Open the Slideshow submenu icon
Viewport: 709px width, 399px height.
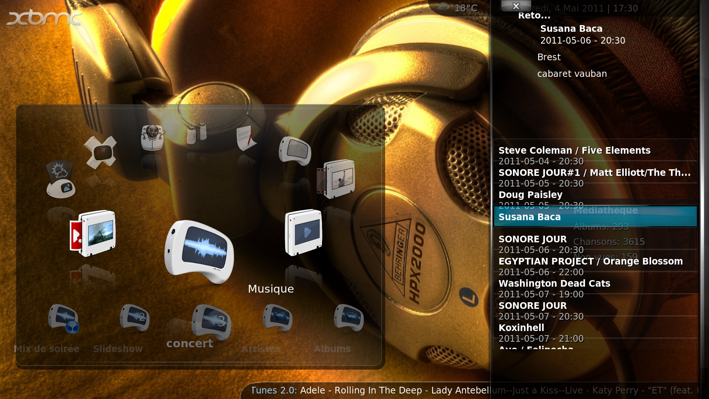[135, 317]
